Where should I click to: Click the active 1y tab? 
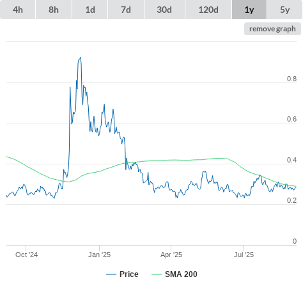point(249,10)
